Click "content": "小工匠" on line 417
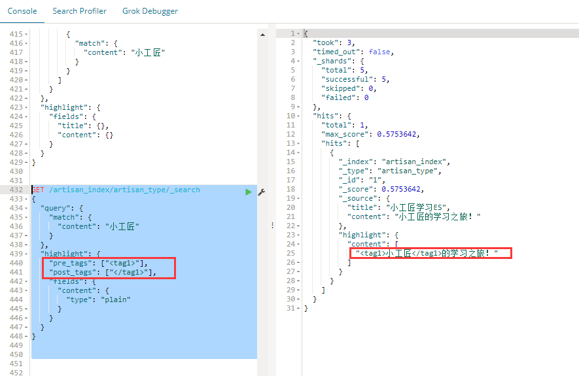 [x=124, y=53]
